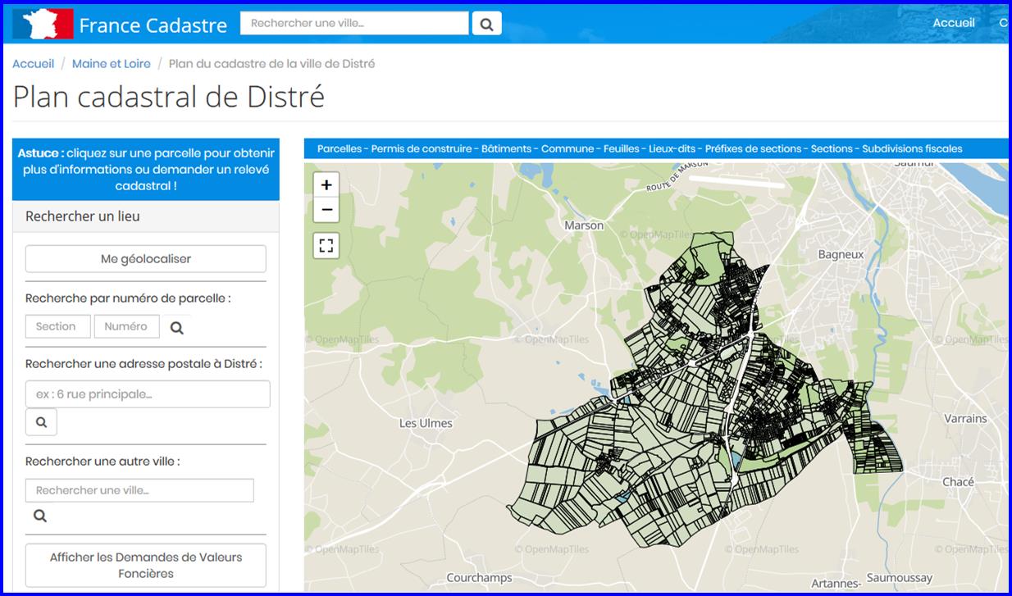
Task: Click the Bagneux label on map
Action: (x=841, y=255)
